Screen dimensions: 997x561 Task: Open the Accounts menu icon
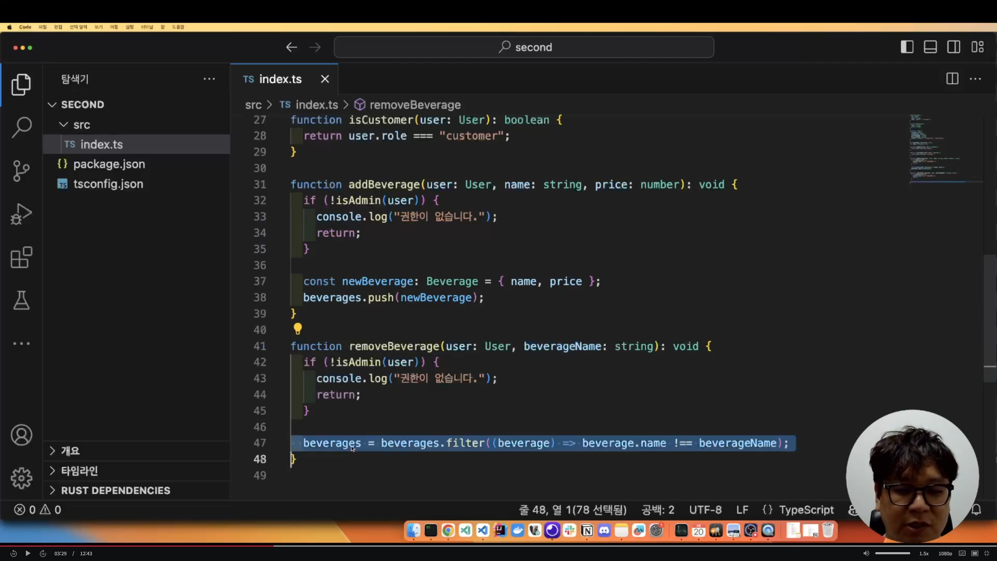point(21,435)
